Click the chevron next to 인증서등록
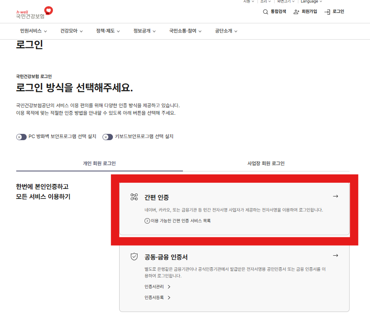370x322 pixels. [169, 298]
